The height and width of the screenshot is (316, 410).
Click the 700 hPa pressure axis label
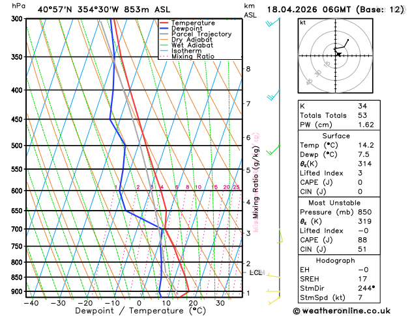(x=18, y=229)
